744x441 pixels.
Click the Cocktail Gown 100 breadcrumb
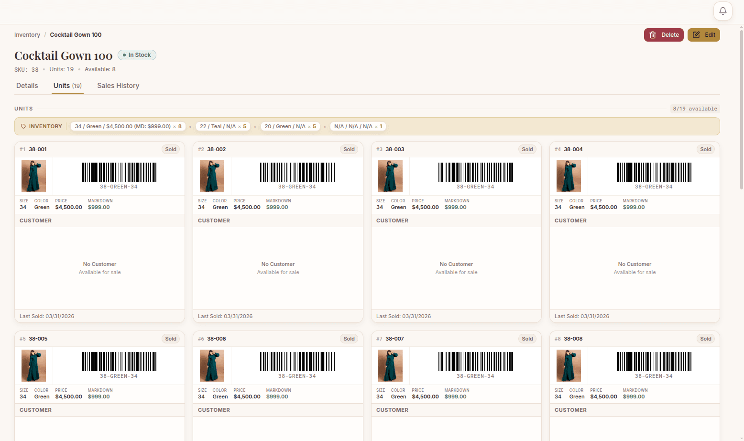(x=76, y=35)
